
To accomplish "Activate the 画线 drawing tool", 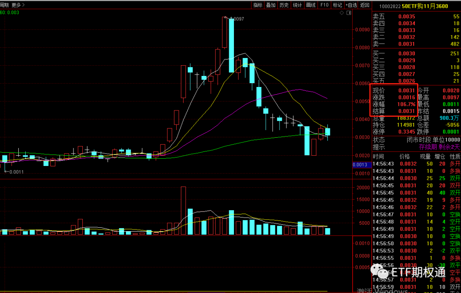I will [x=310, y=5].
